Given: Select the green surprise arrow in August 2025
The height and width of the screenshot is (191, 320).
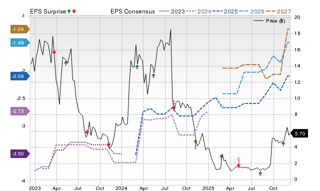Looking at the screenshot, I should pos(260,173).
